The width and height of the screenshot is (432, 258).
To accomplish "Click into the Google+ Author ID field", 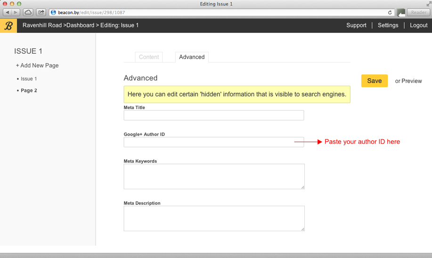I will pyautogui.click(x=214, y=142).
